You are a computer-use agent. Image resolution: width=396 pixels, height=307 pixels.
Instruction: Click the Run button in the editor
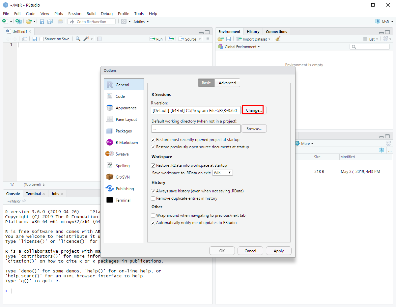[156, 39]
